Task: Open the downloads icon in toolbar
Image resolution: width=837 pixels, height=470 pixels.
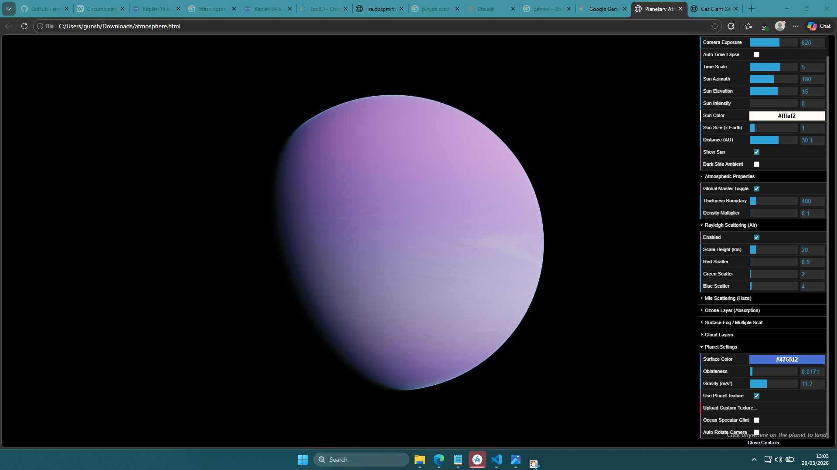Action: point(764,26)
